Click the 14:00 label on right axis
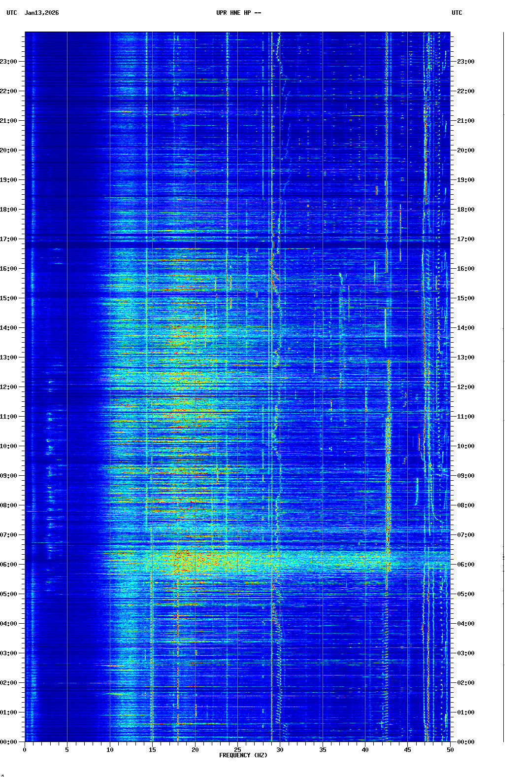The image size is (525, 781). pyautogui.click(x=465, y=328)
